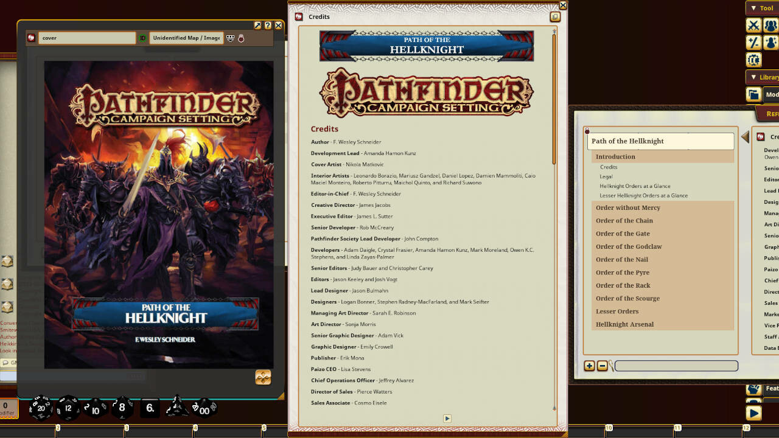This screenshot has height=438, width=779.
Task: Collapse the Tool panel header
Action: click(x=762, y=8)
